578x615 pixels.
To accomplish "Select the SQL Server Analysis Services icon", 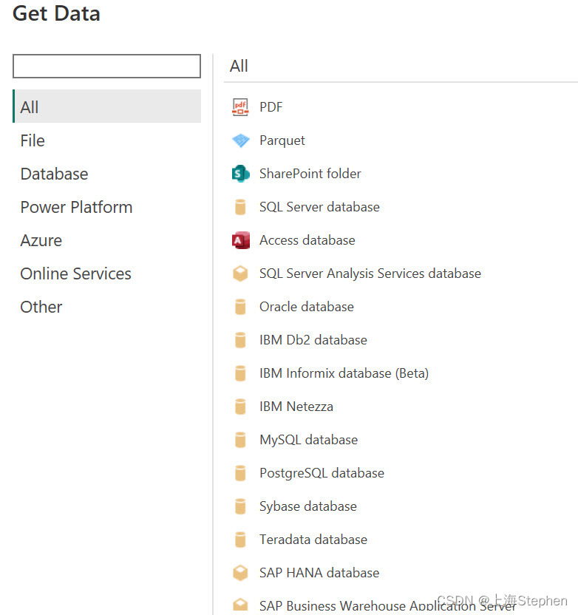I will [240, 273].
